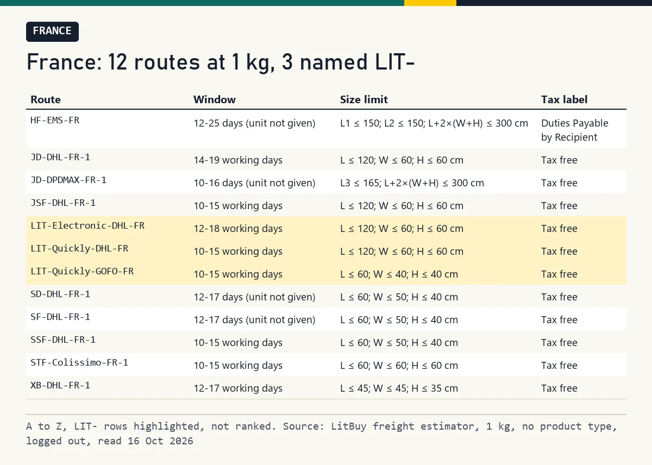Screen dimensions: 652x465
Task: Click the 12-25 days window for HF-EMS-FR
Action: pos(254,123)
